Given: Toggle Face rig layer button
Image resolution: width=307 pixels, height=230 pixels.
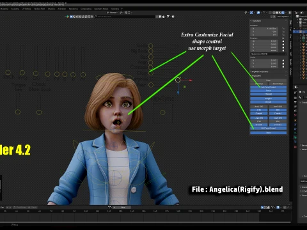Looking at the screenshot, I should click(269, 80).
